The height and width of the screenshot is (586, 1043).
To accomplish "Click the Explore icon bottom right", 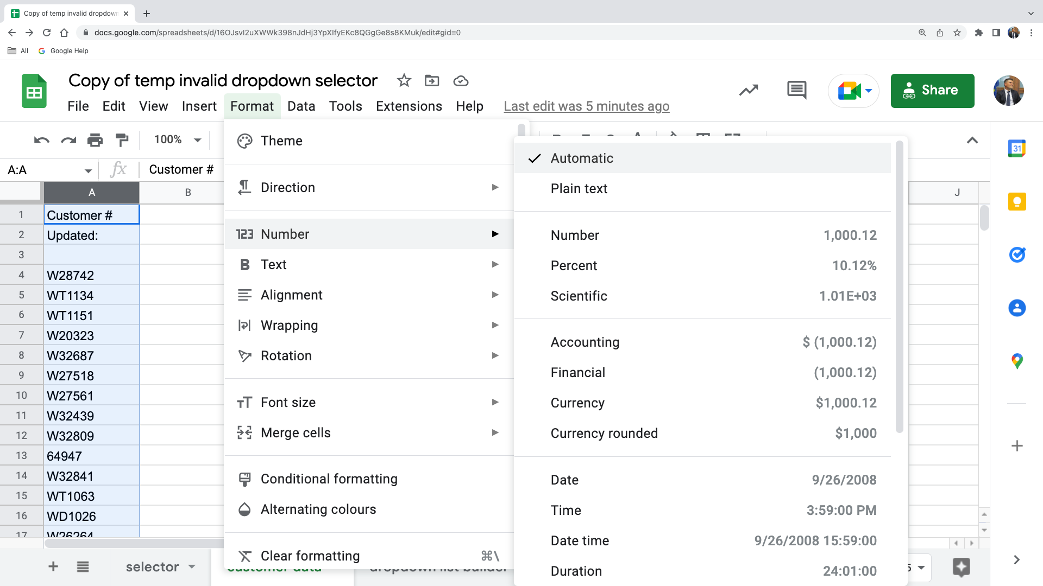I will (961, 567).
